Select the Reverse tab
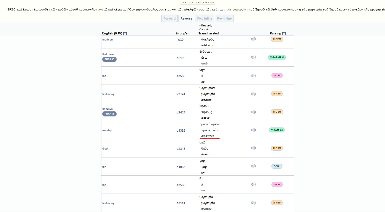The image size is (385, 212). [x=186, y=18]
